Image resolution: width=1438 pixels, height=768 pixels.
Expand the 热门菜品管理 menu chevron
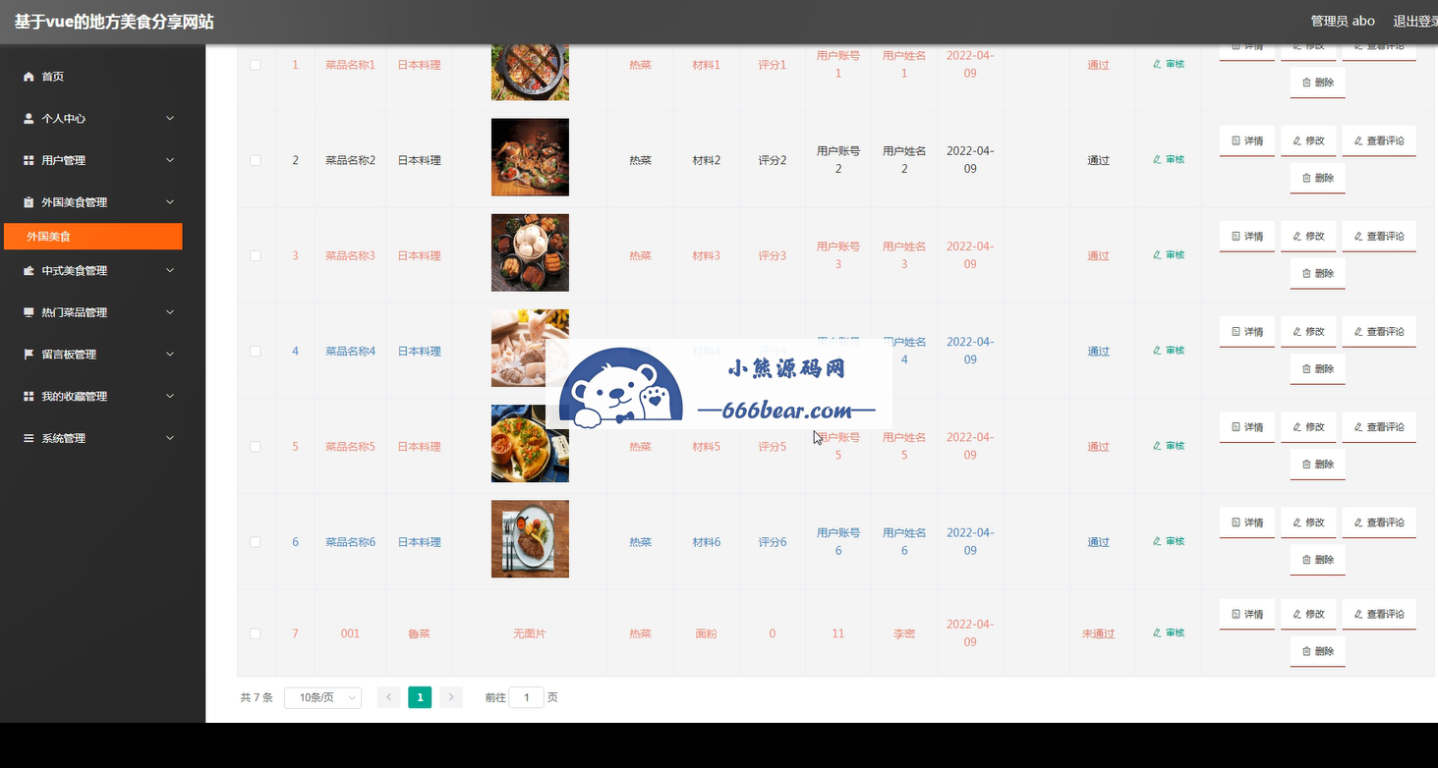[x=170, y=312]
